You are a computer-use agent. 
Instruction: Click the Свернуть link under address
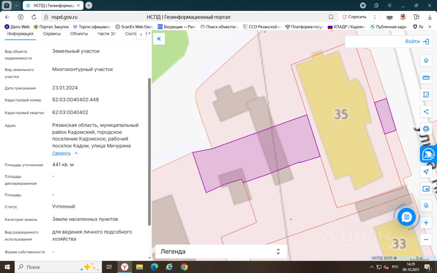[61, 153]
